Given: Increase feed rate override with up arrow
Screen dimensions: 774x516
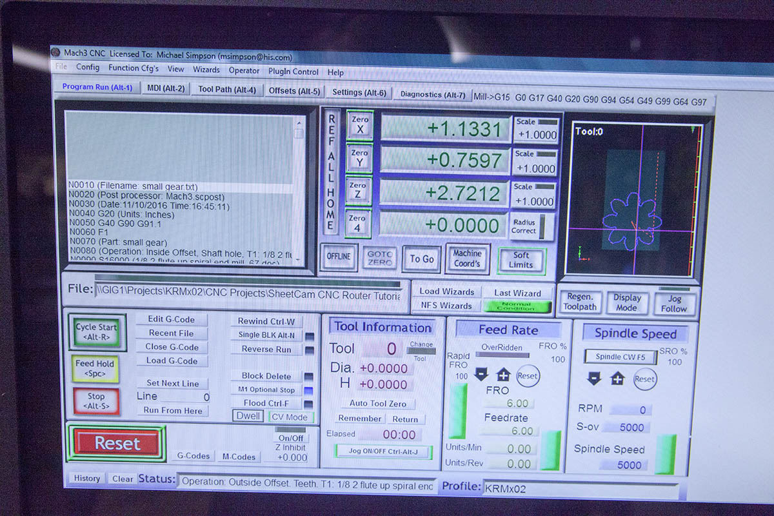Looking at the screenshot, I should click(503, 375).
